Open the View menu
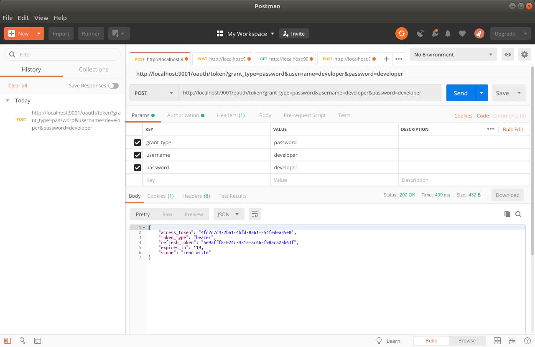535x347 pixels. (x=41, y=18)
